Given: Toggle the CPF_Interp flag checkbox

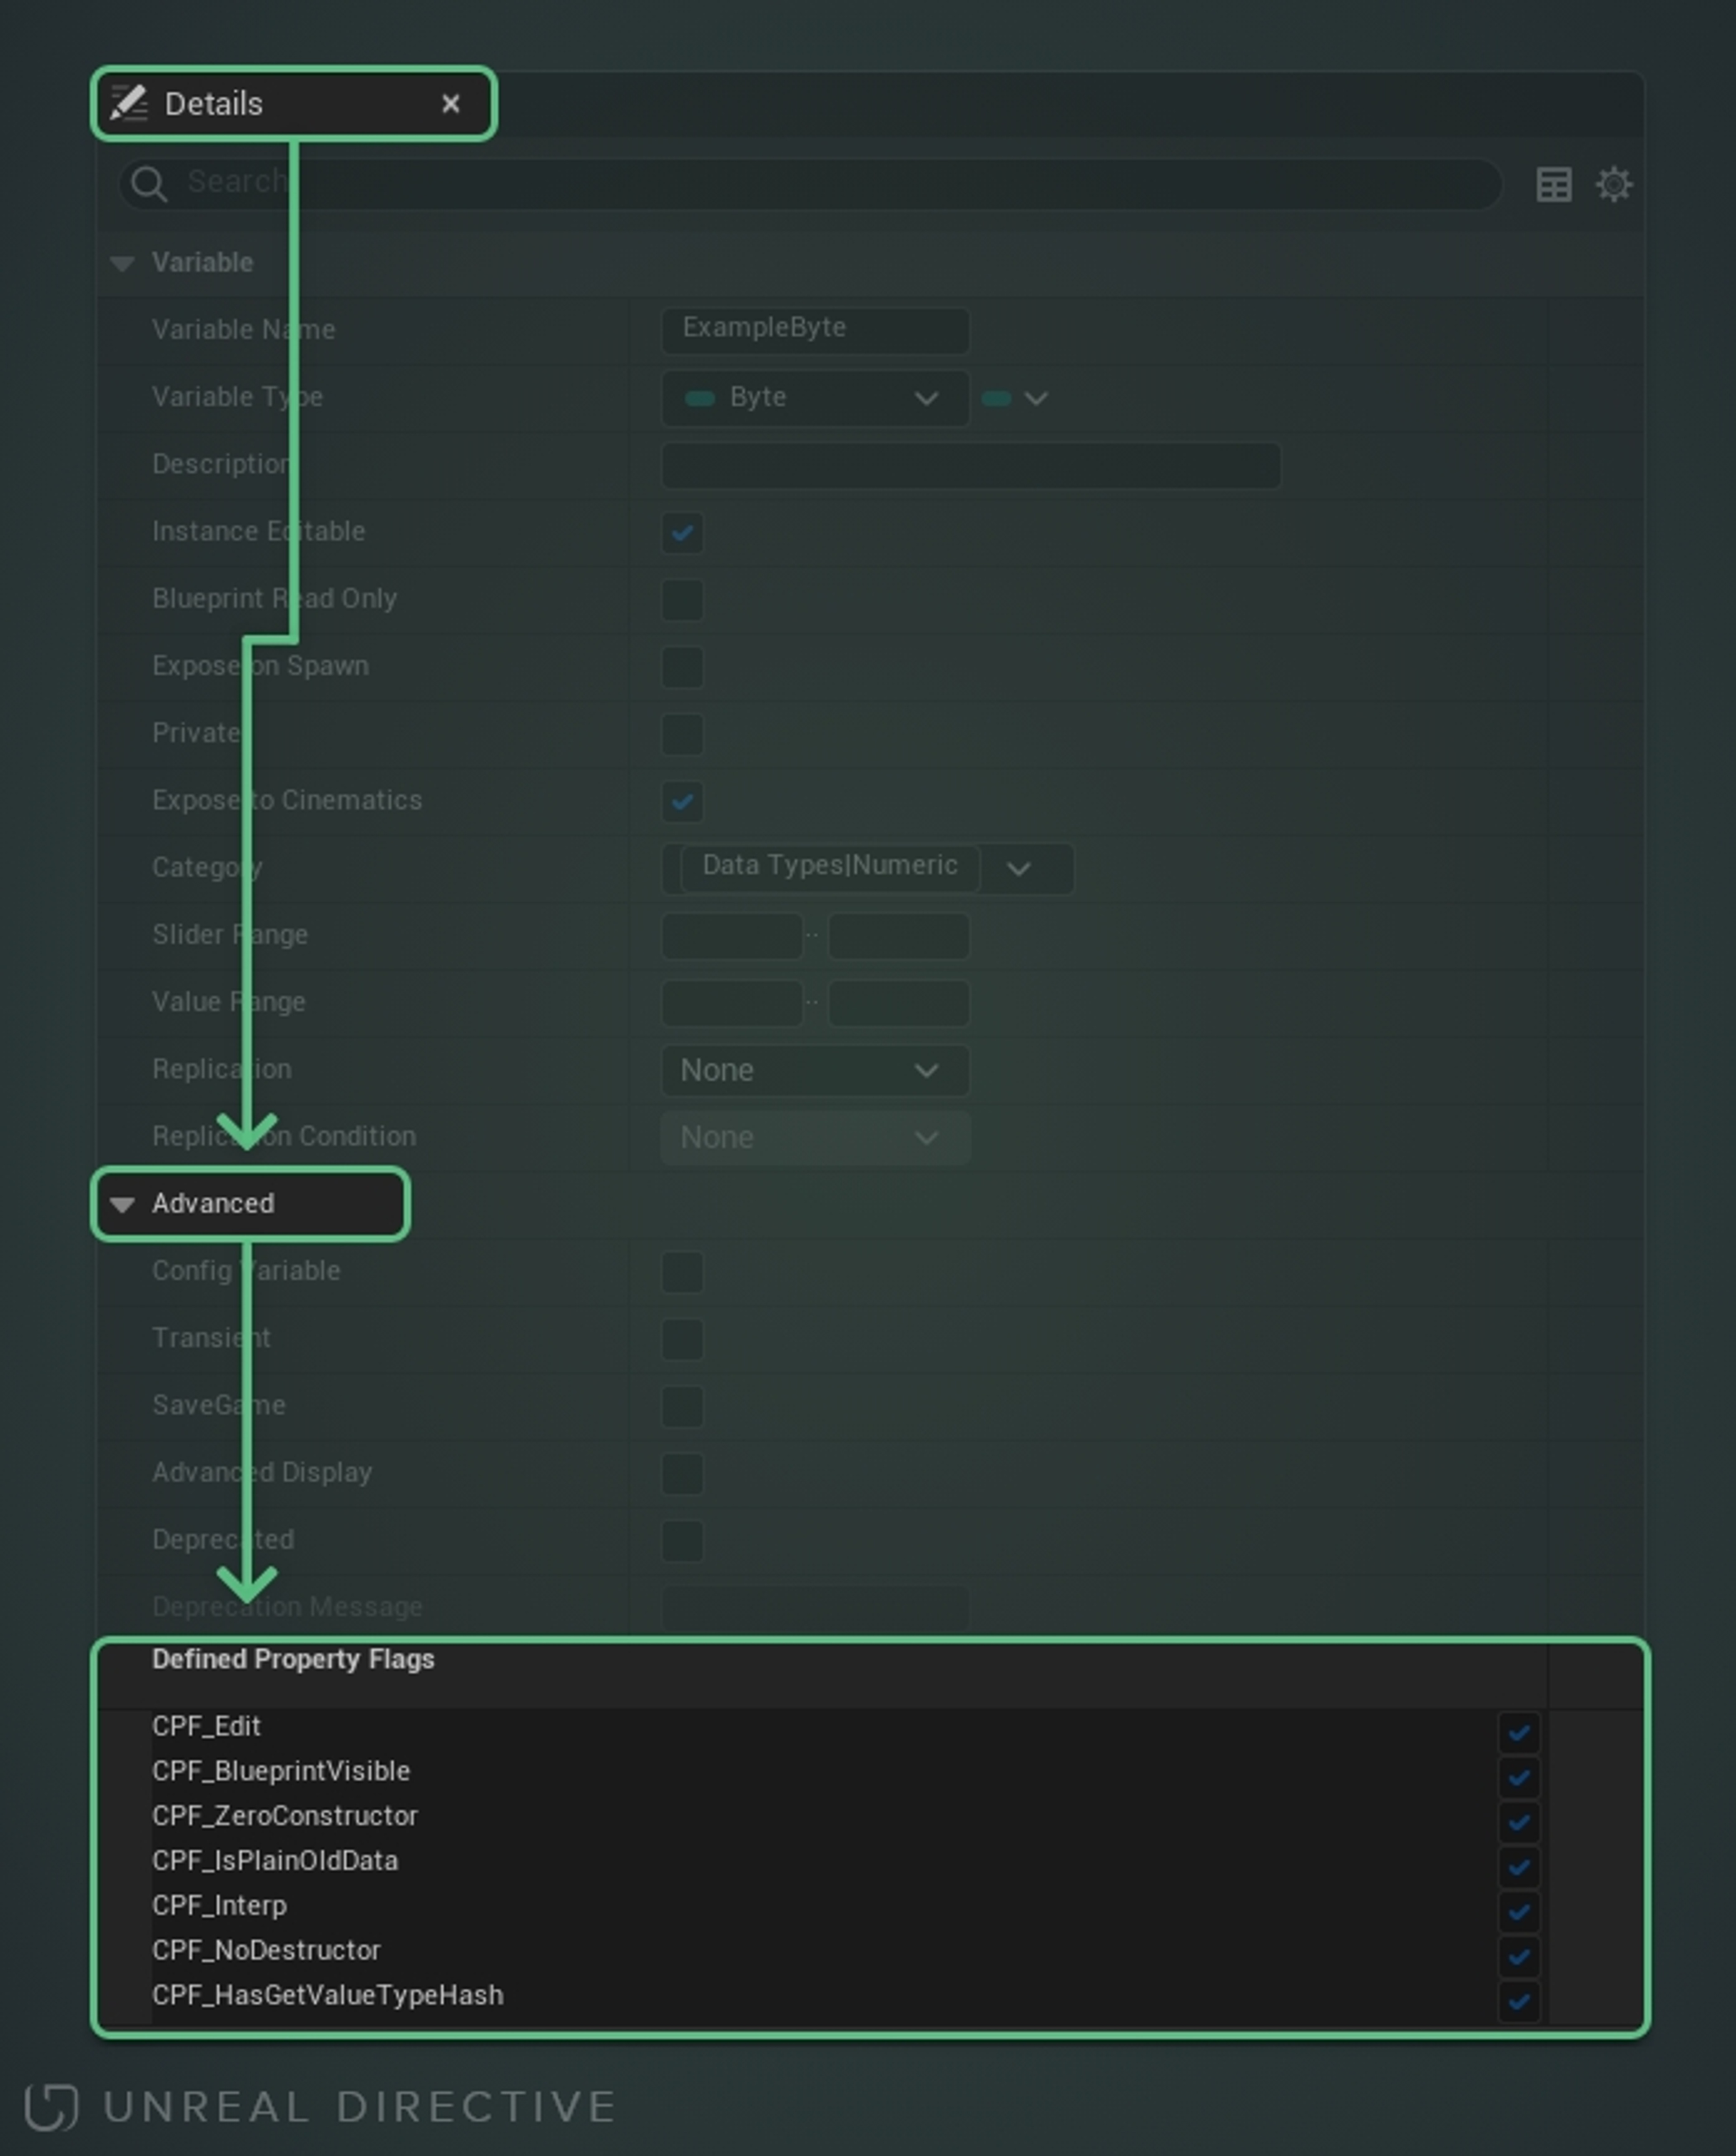Looking at the screenshot, I should (1518, 1911).
